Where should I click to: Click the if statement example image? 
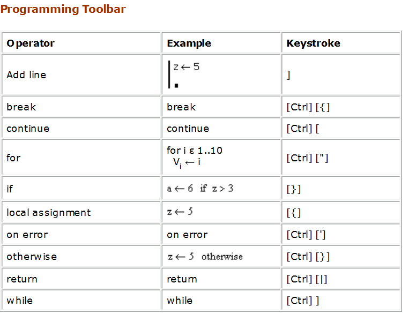coord(200,189)
